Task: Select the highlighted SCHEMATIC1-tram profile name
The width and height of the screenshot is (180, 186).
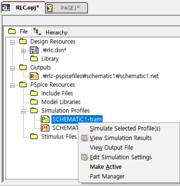Action: pyautogui.click(x=77, y=119)
